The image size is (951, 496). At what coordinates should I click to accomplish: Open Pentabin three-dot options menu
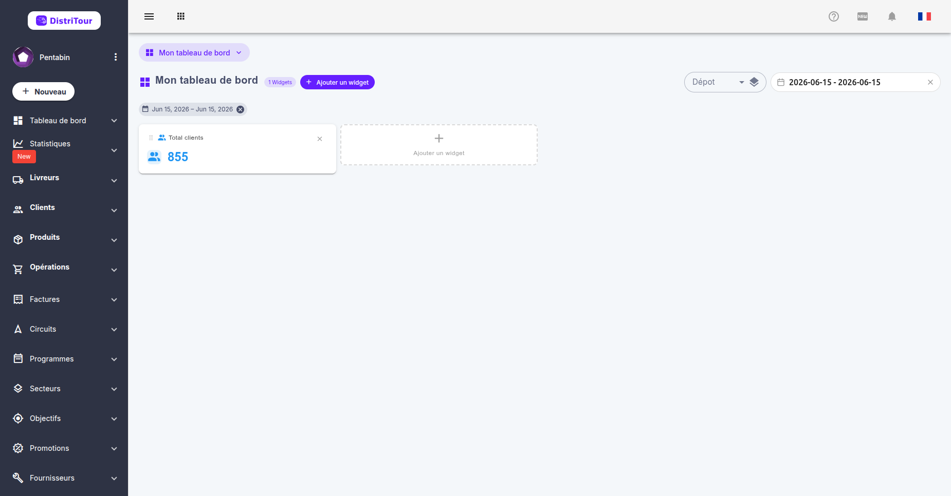coord(116,57)
